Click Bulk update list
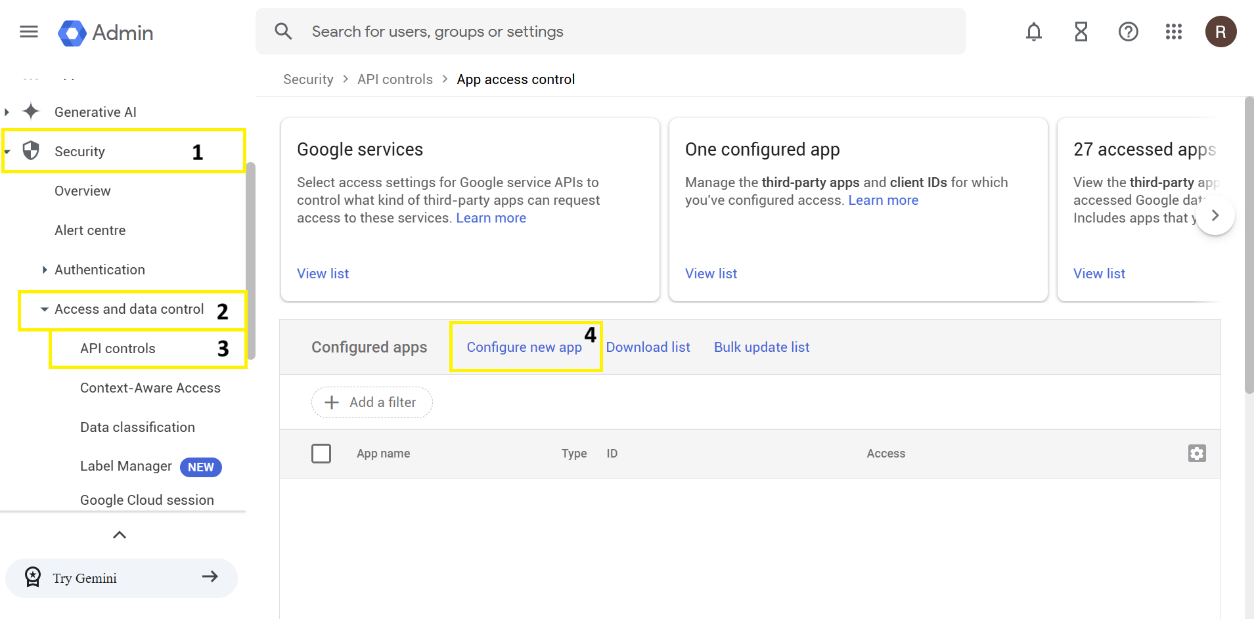1254x619 pixels. click(x=761, y=347)
